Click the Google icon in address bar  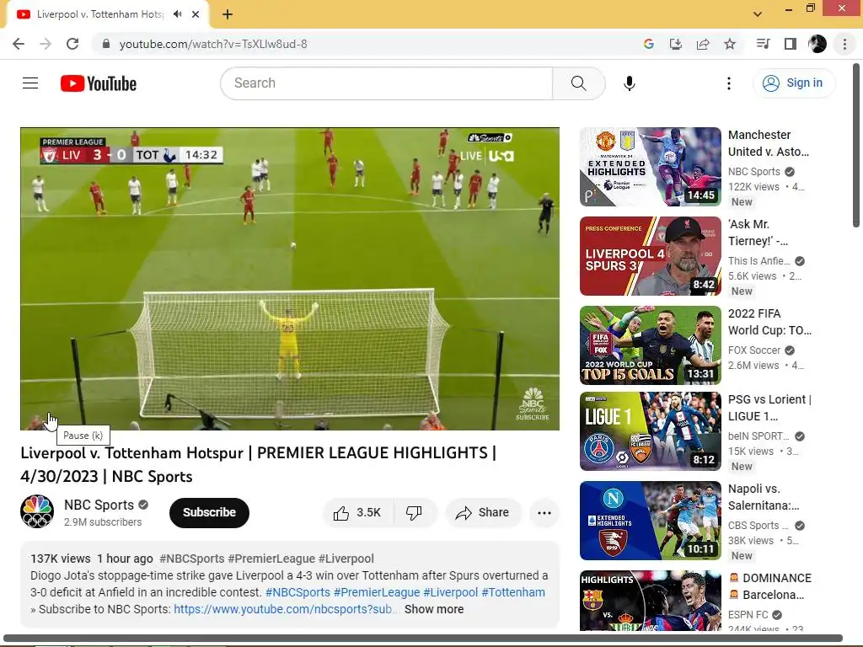coord(649,44)
